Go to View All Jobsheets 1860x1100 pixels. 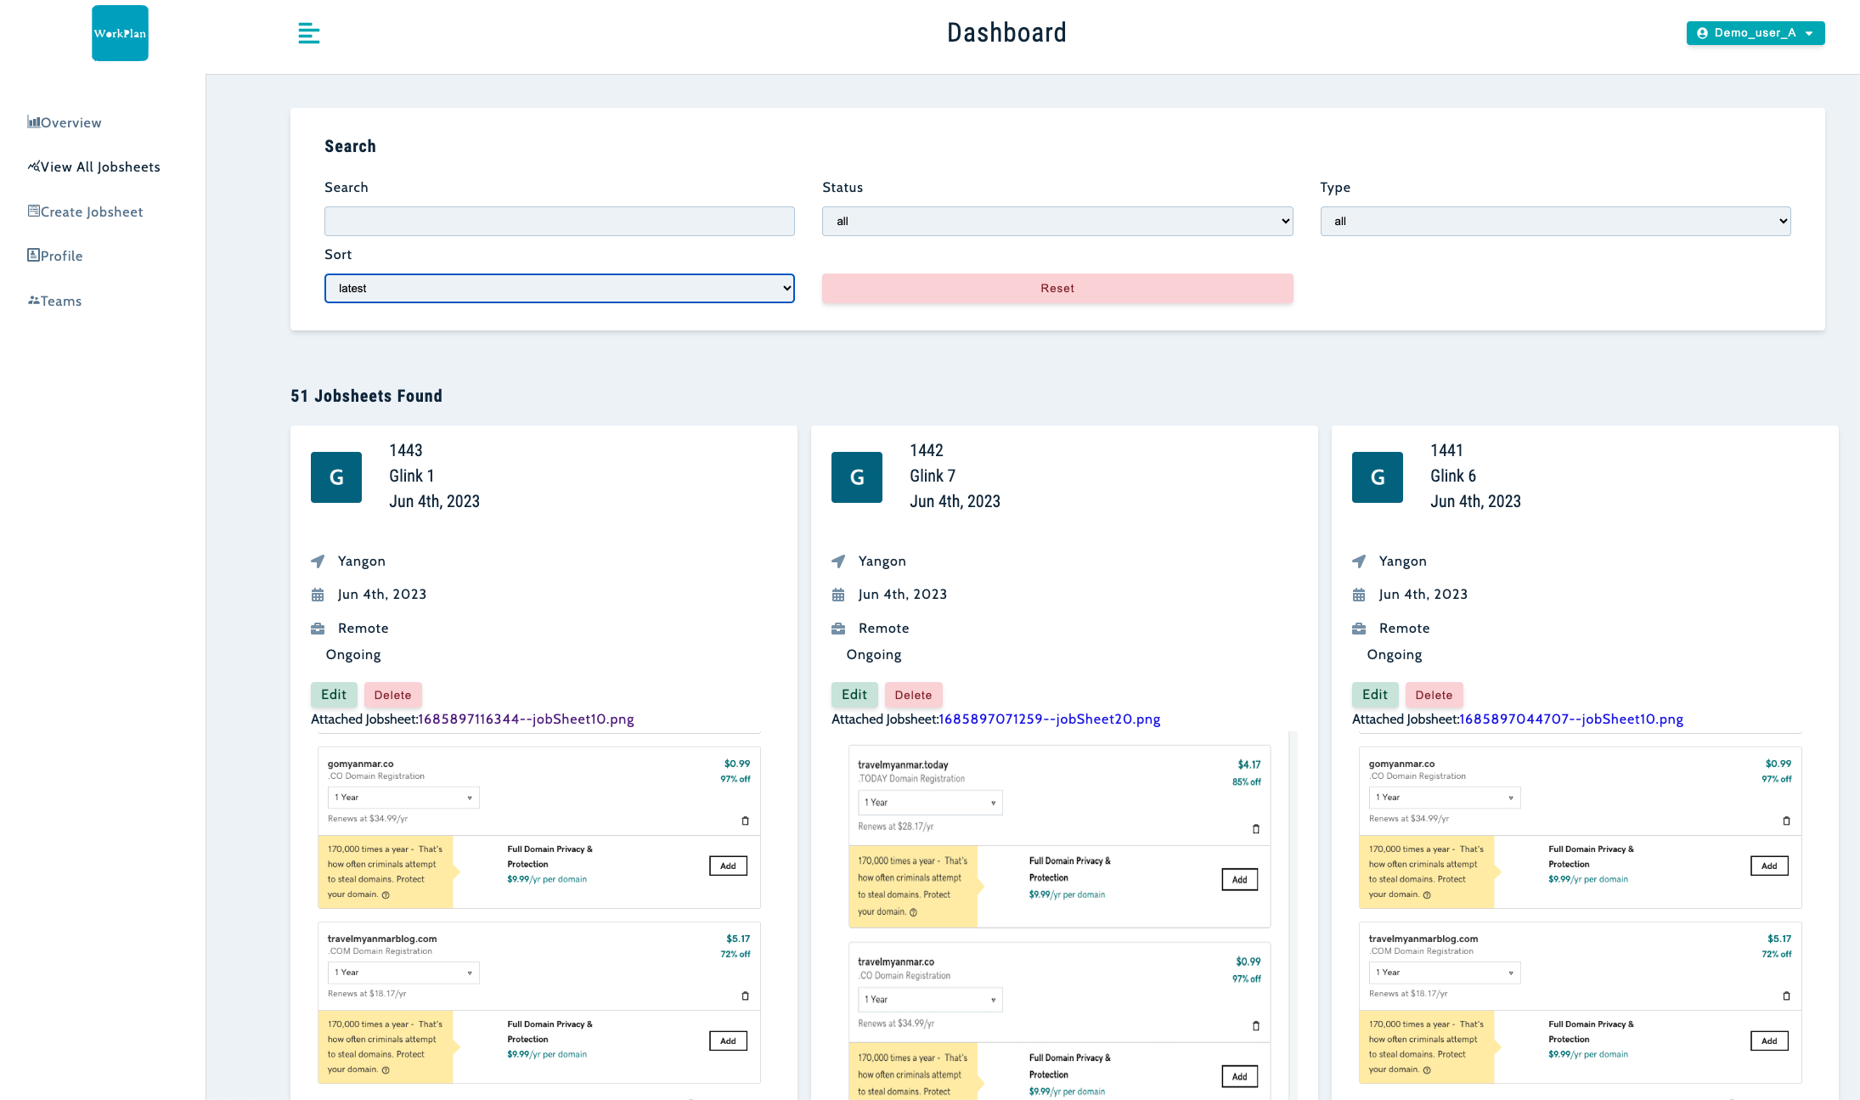(x=93, y=166)
